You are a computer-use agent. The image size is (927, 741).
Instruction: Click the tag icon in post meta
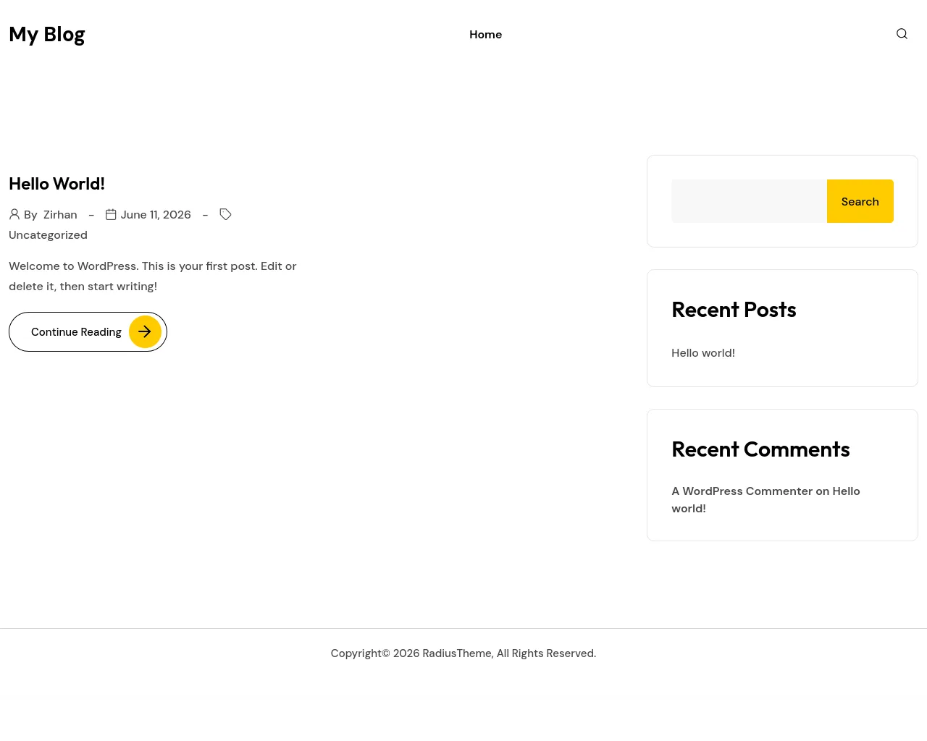[x=225, y=214]
